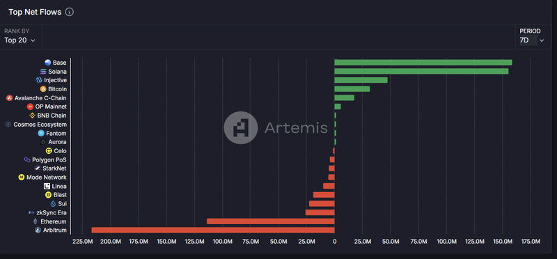This screenshot has width=557, height=259.
Task: Select the Bitcoin green bar
Action: tap(352, 89)
